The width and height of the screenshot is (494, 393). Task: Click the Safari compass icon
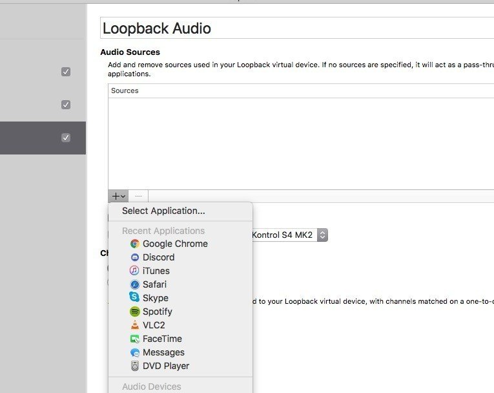(135, 284)
